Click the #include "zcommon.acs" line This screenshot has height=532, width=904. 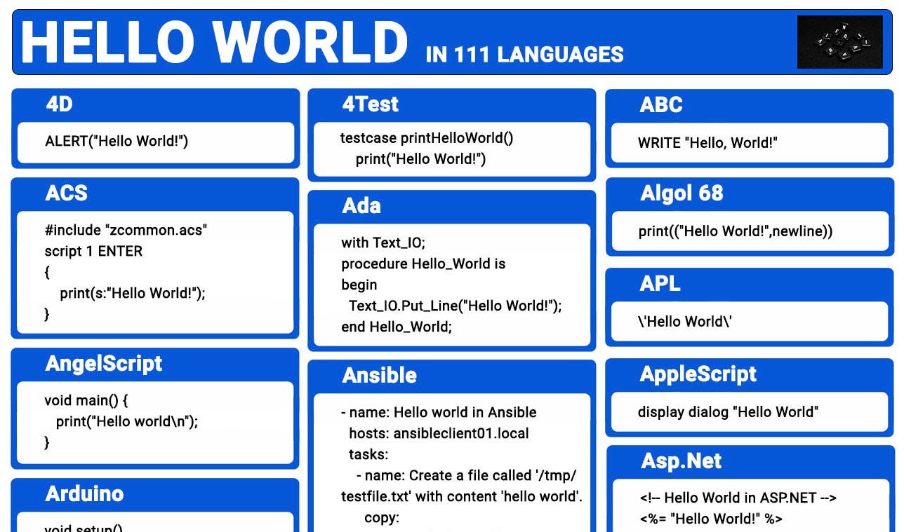[126, 230]
